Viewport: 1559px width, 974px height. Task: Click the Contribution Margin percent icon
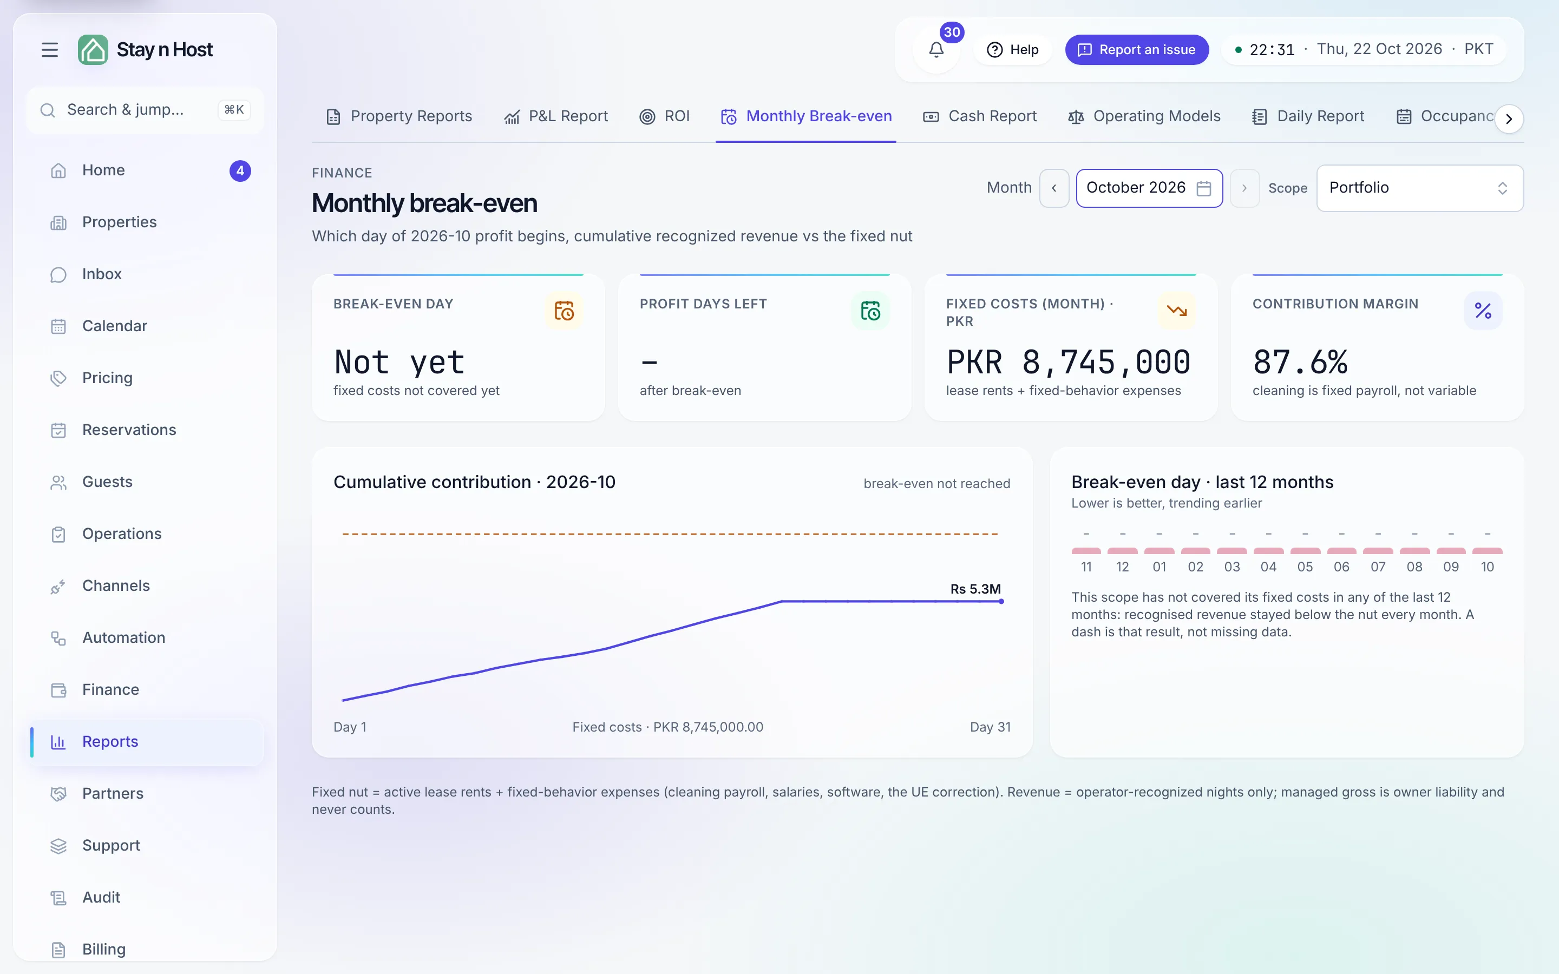click(x=1483, y=311)
